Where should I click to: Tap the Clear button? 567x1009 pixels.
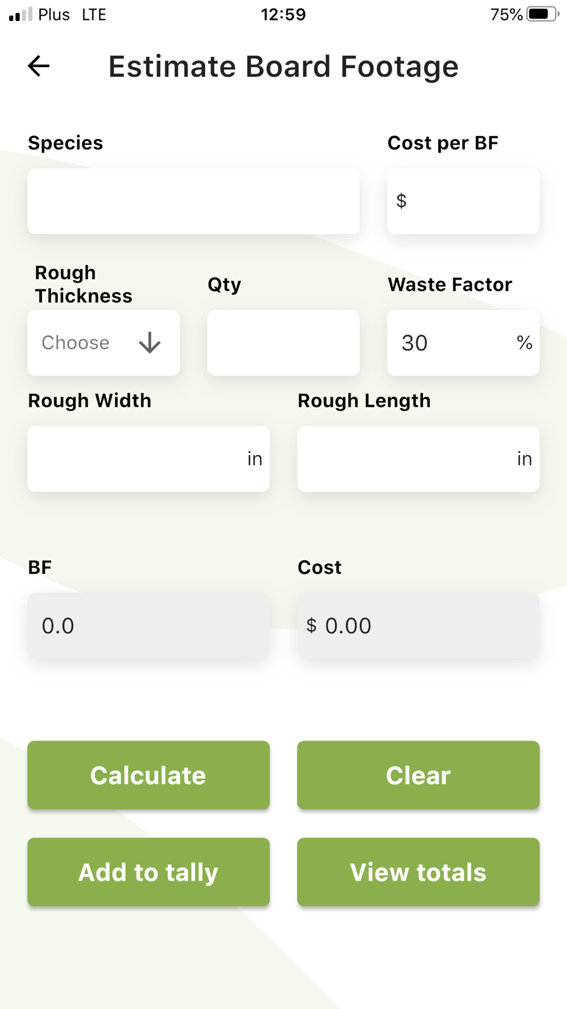click(x=418, y=775)
